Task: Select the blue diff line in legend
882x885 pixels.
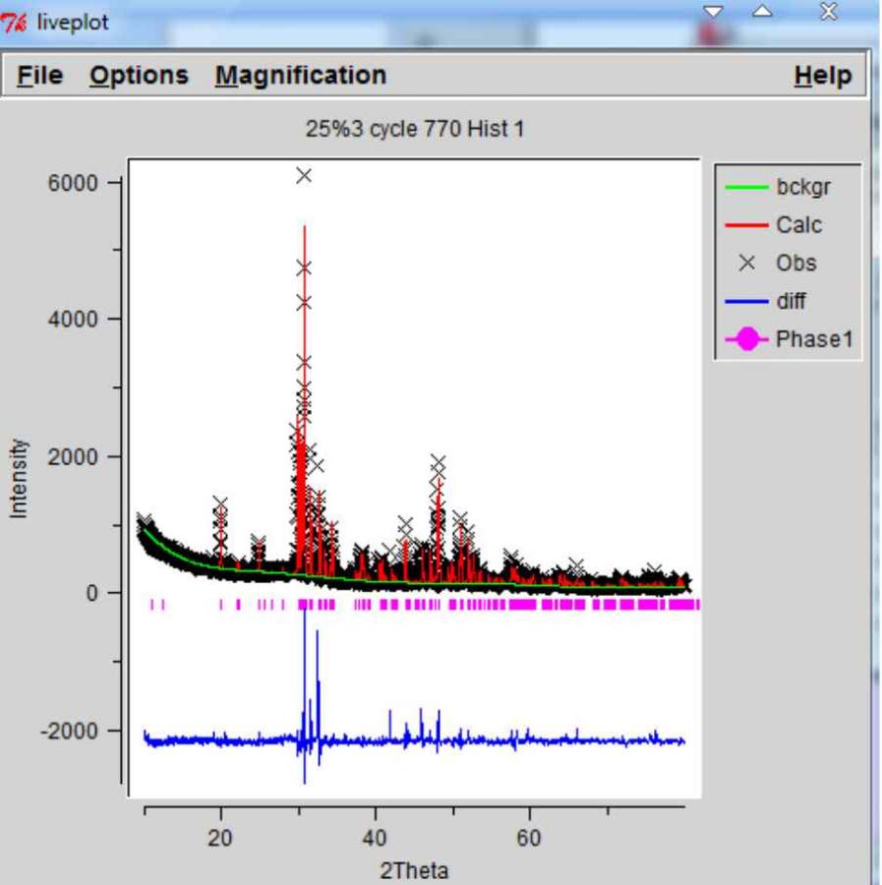Action: (747, 302)
